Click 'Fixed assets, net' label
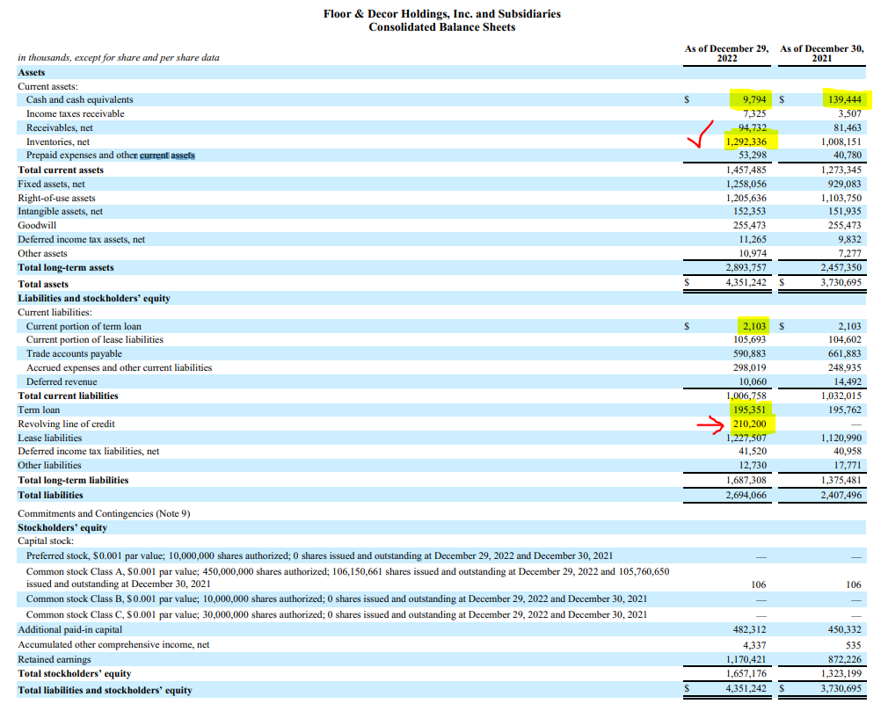Image resolution: width=888 pixels, height=711 pixels. (x=51, y=184)
